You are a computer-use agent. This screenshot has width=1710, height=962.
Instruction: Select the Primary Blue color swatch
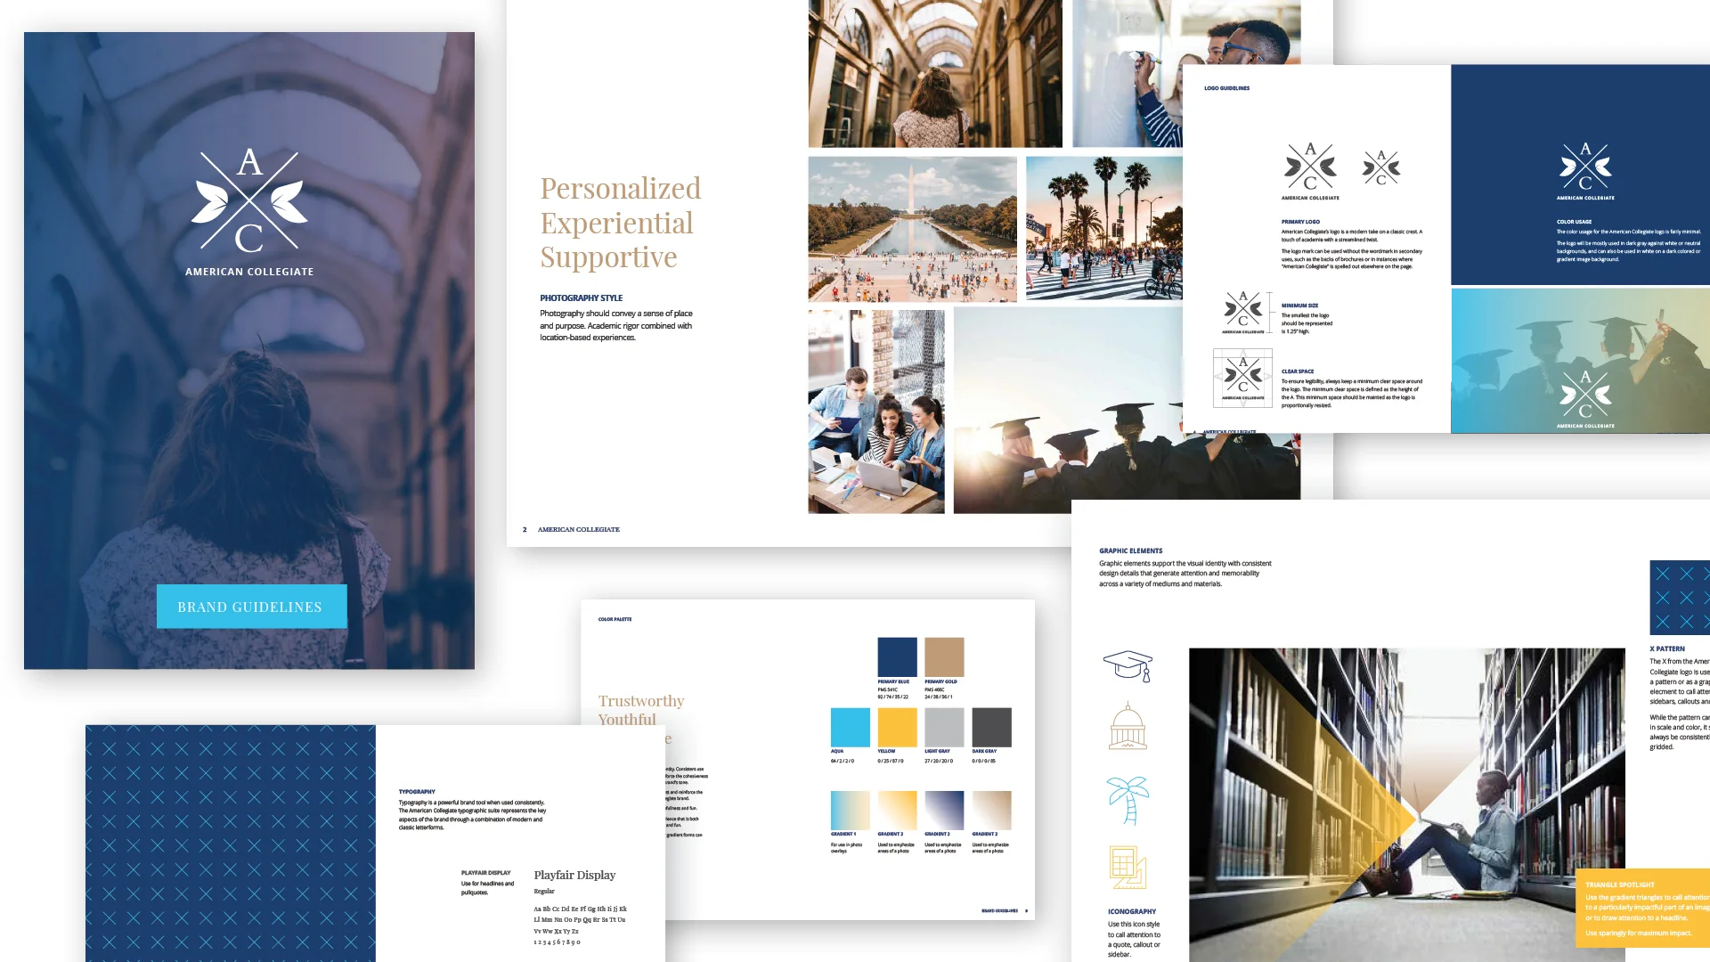pyautogui.click(x=897, y=657)
